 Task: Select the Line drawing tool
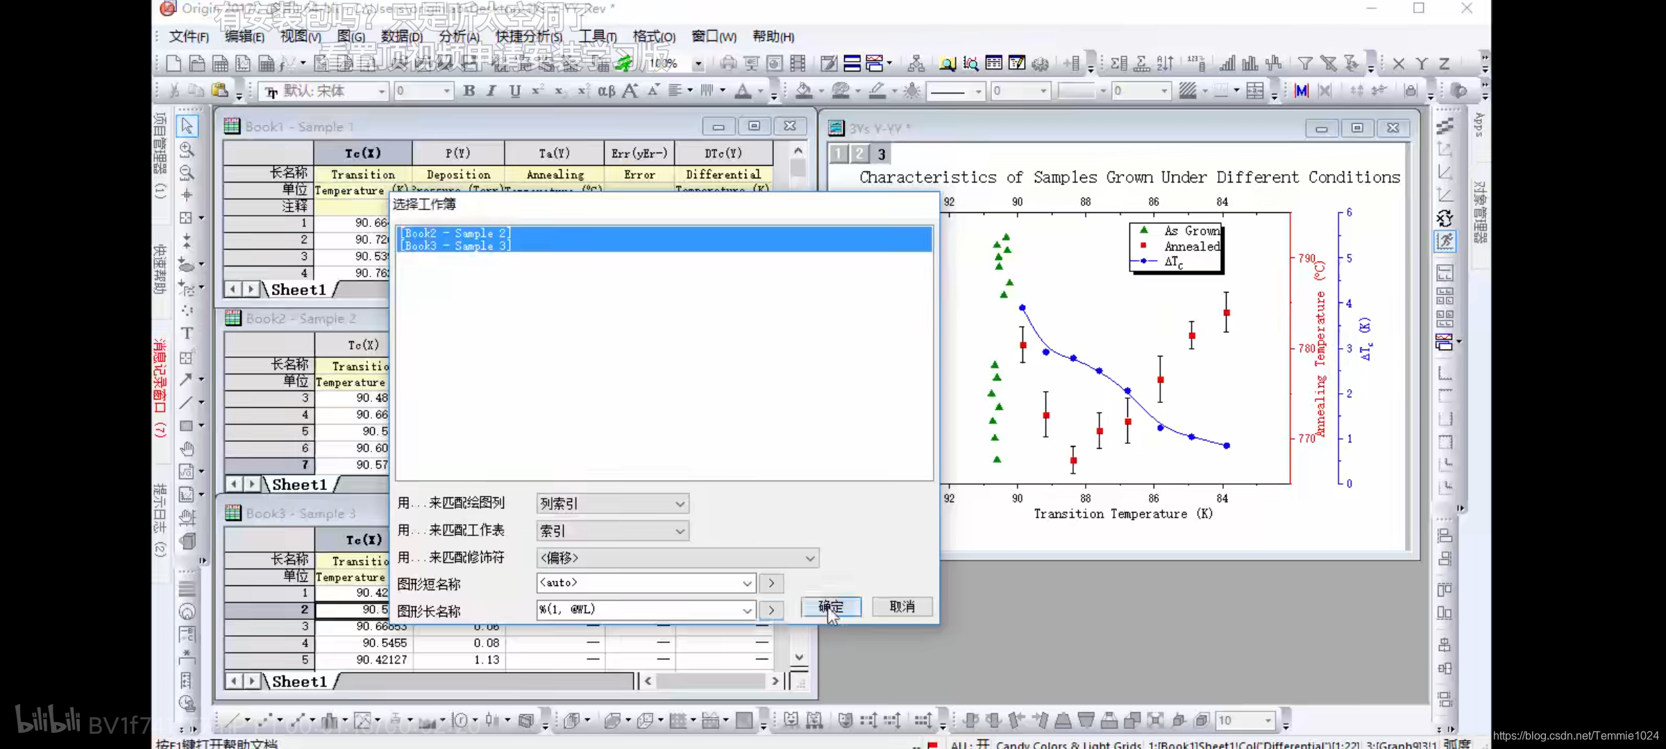[186, 402]
